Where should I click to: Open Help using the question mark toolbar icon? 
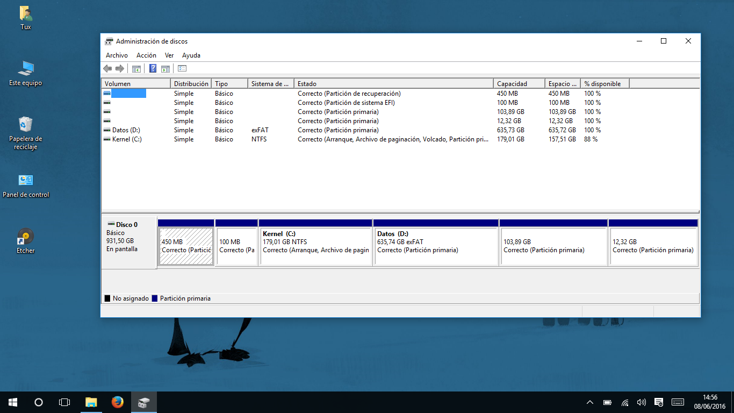click(x=152, y=68)
